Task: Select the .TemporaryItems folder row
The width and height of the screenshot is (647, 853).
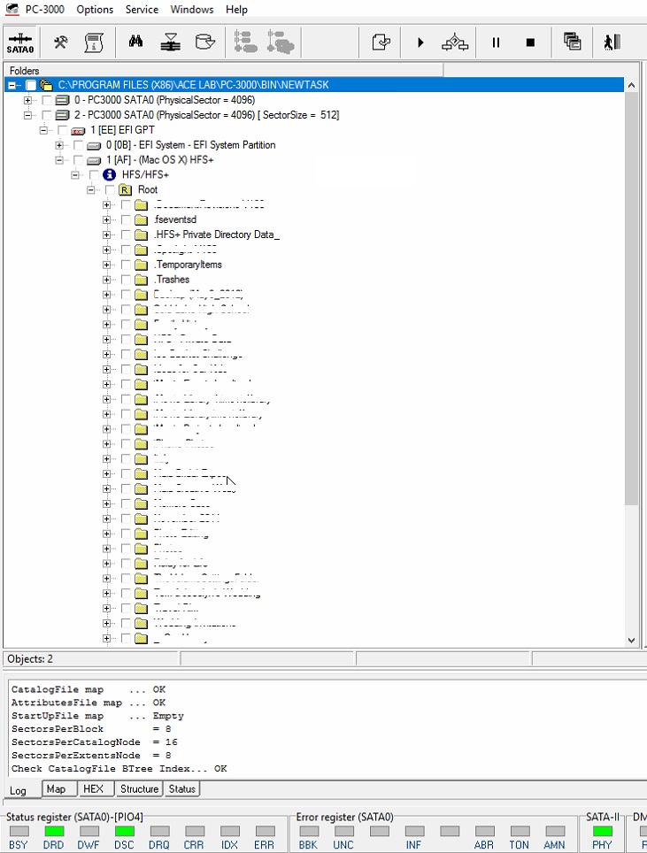Action: pyautogui.click(x=189, y=265)
